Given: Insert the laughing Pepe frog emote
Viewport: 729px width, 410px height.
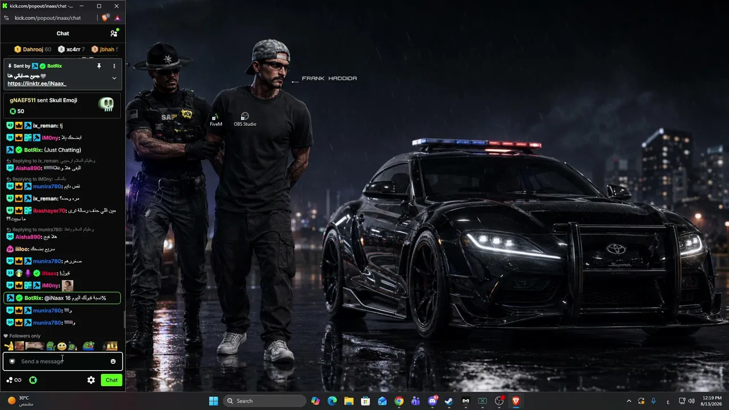Looking at the screenshot, I should [88, 346].
